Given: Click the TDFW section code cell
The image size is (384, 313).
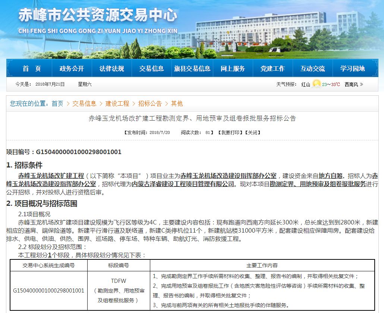Looking at the screenshot, I should pyautogui.click(x=119, y=291).
